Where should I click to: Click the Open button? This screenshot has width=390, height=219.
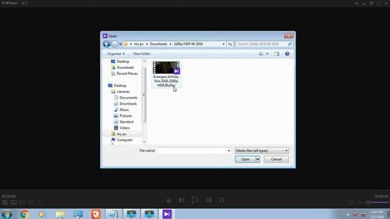pos(245,159)
